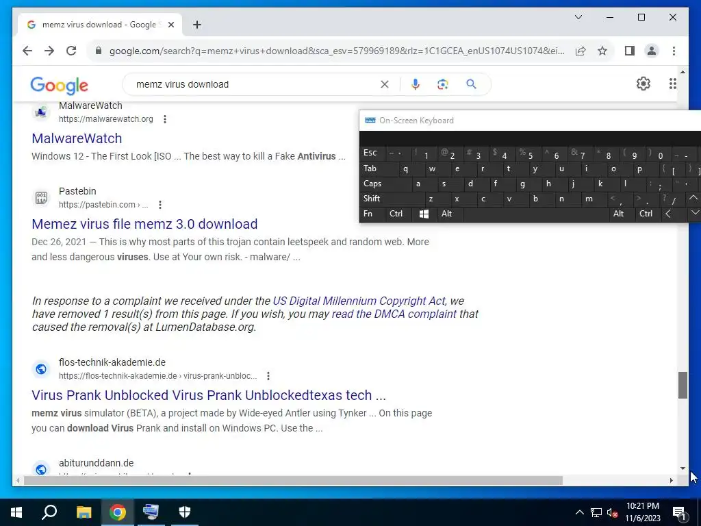Open Windows taskbar search
Screen dimensions: 701x526
coord(49,512)
